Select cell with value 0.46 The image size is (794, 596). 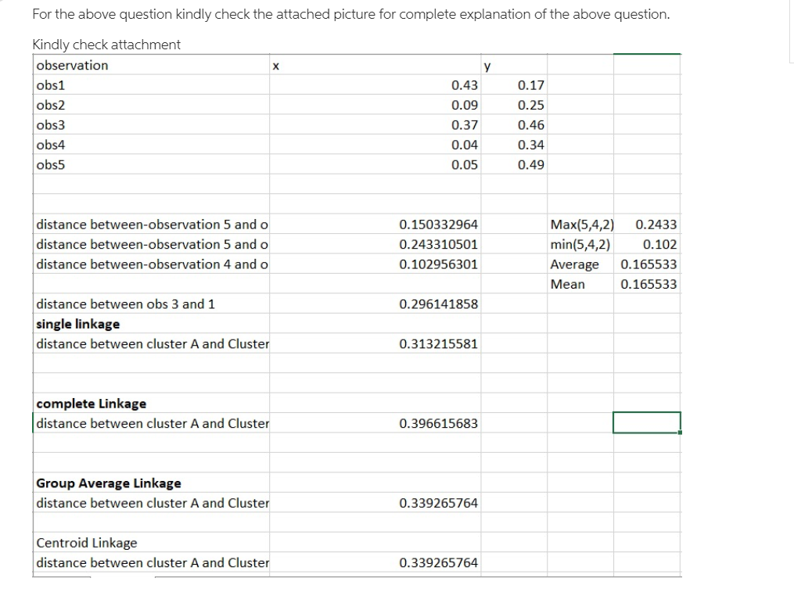(x=514, y=124)
